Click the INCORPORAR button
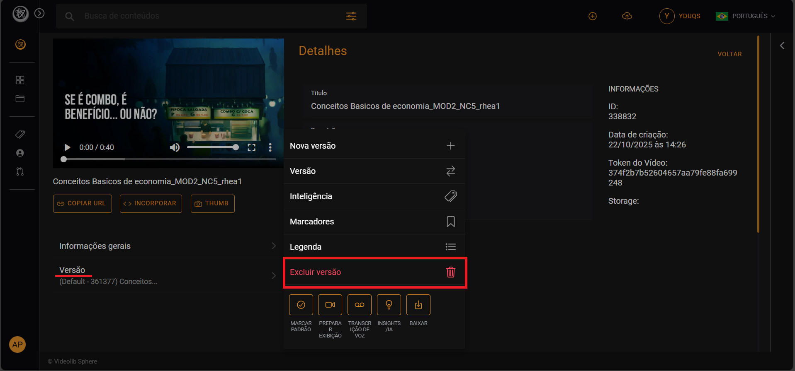The height and width of the screenshot is (371, 795). click(151, 204)
